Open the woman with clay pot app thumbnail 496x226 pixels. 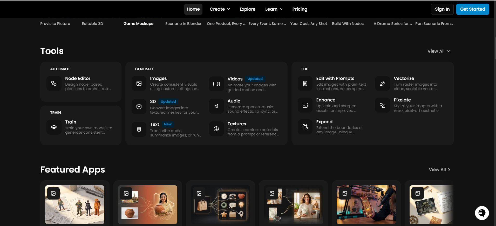pyautogui.click(x=148, y=205)
